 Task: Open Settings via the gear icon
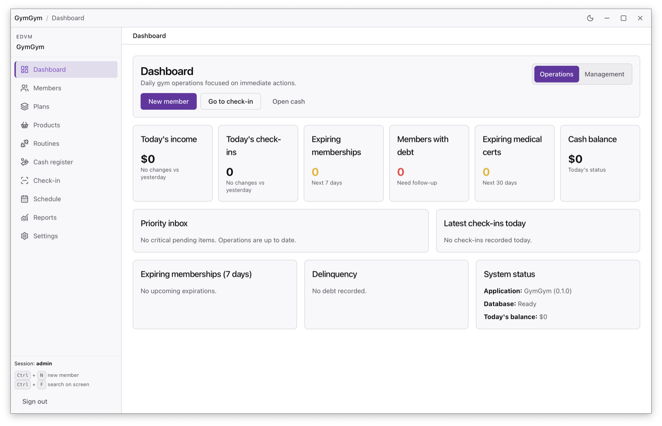[x=25, y=236]
